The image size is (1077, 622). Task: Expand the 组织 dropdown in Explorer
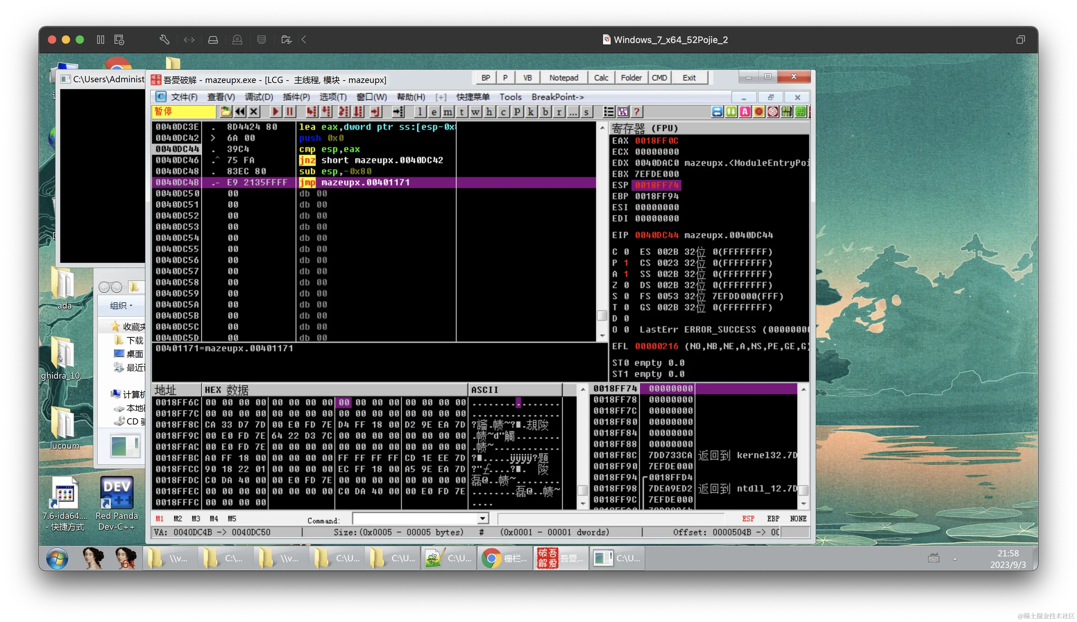[x=121, y=305]
